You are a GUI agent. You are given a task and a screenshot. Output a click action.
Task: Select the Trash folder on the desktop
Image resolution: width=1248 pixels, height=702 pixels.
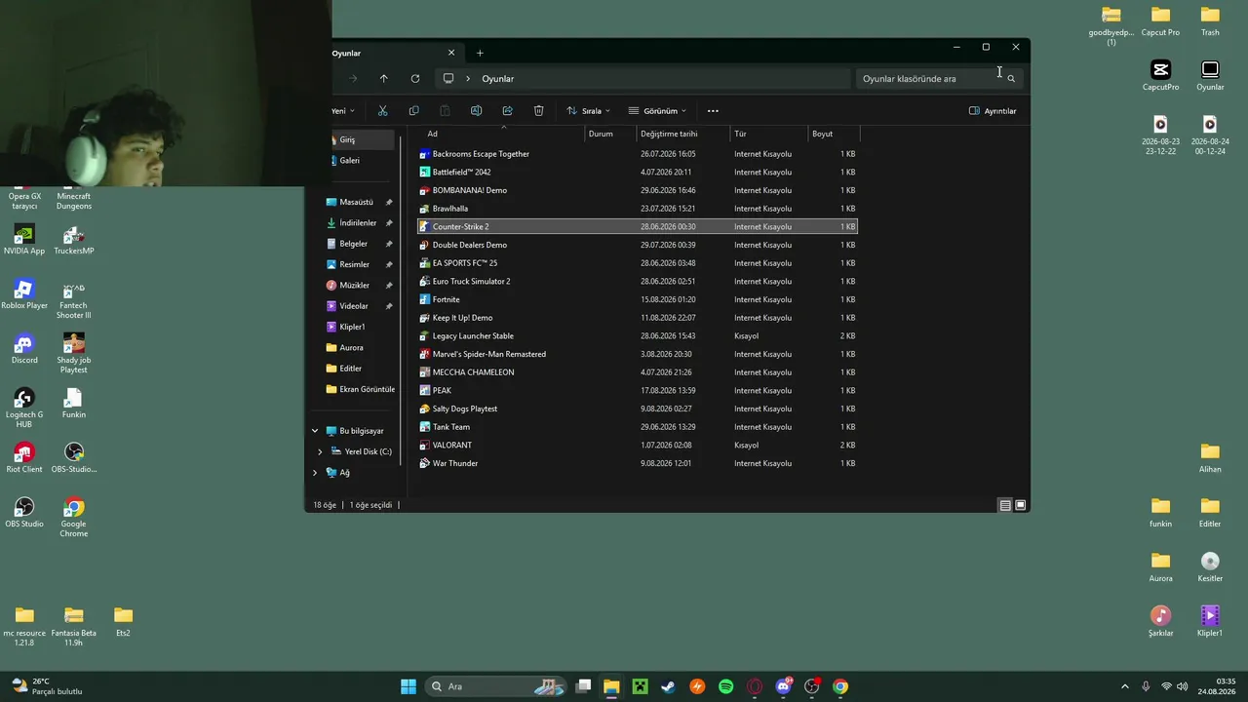(1210, 21)
